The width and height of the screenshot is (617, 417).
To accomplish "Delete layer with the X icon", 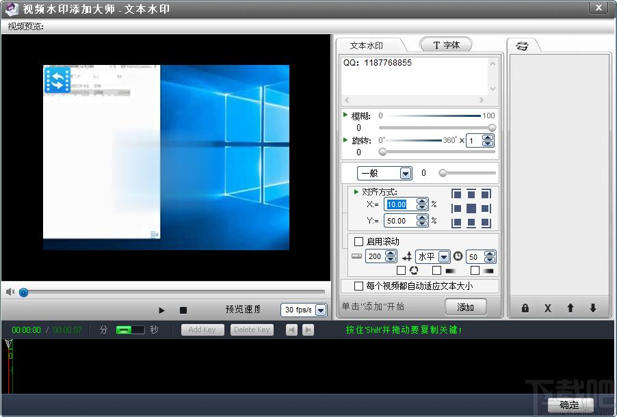I will point(547,308).
